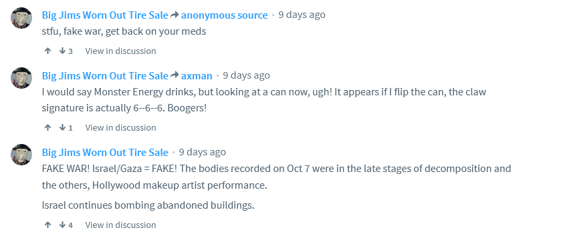The width and height of the screenshot is (563, 244).
Task: Click the reply arrow before 'axman'
Action: coord(175,75)
